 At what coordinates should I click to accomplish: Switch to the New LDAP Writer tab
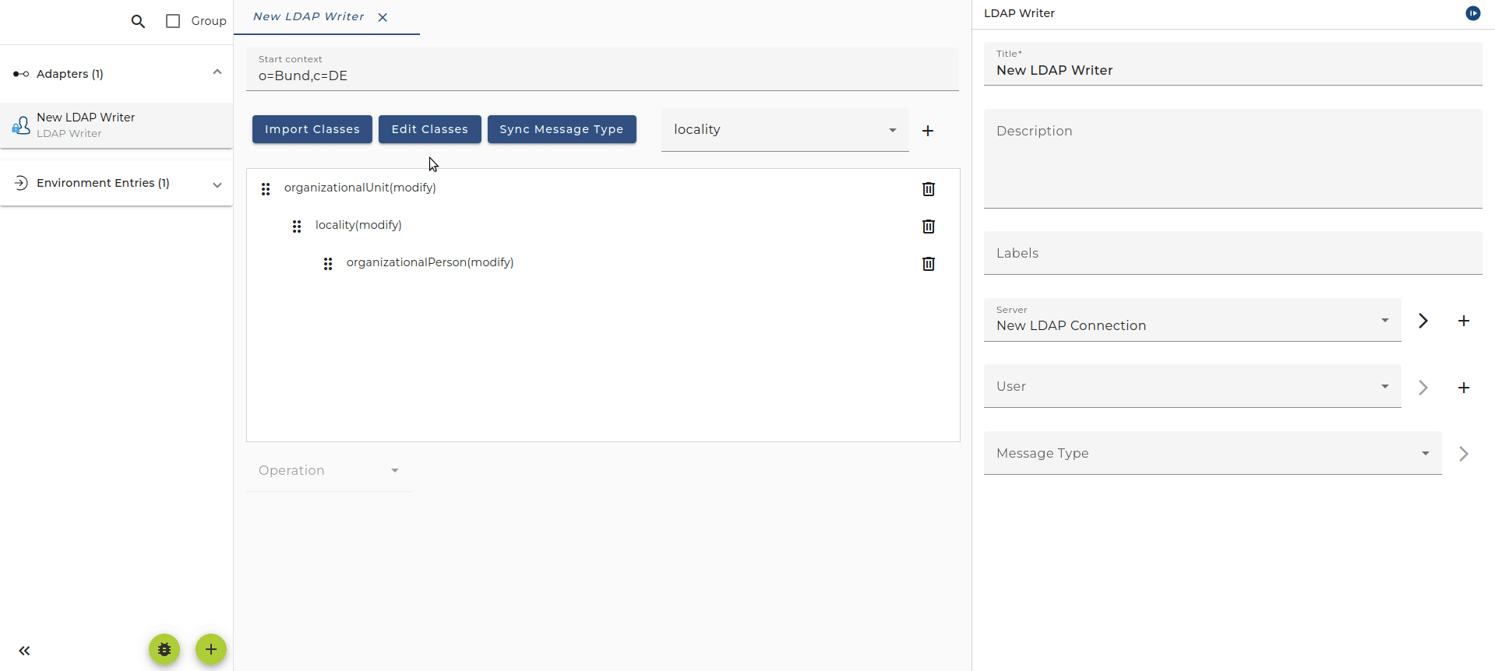pyautogui.click(x=309, y=16)
